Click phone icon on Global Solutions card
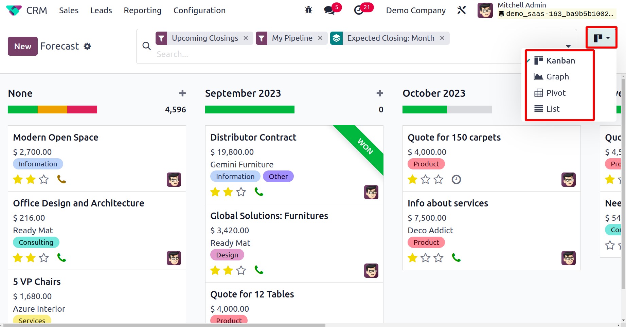This screenshot has height=327, width=626. point(259,270)
